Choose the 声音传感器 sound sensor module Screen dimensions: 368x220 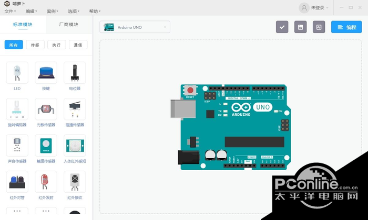17,146
